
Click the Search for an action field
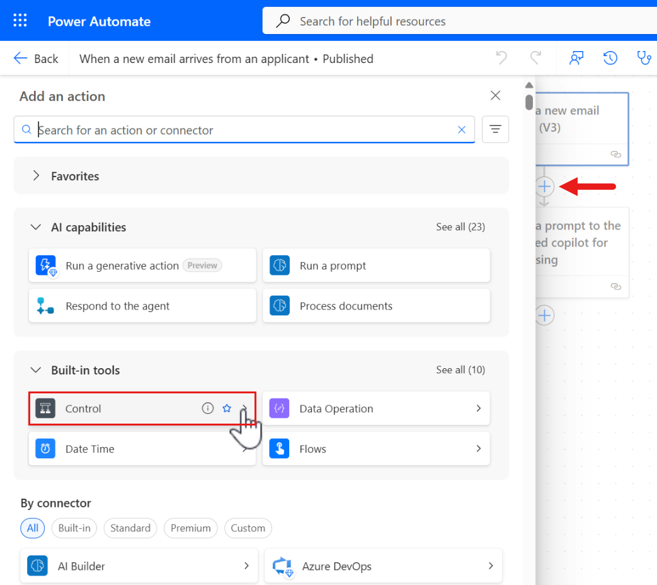(239, 130)
